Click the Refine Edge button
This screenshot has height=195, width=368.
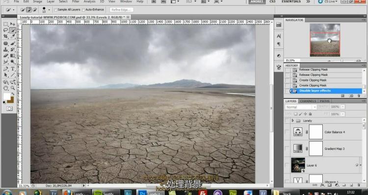click(x=121, y=10)
